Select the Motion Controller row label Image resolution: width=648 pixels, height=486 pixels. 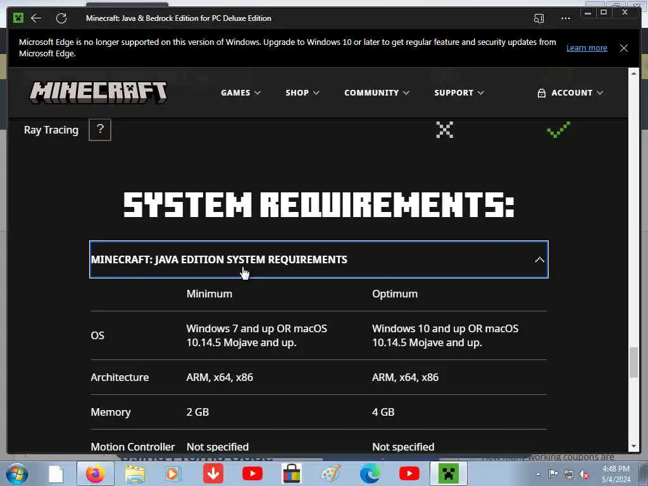(x=133, y=447)
